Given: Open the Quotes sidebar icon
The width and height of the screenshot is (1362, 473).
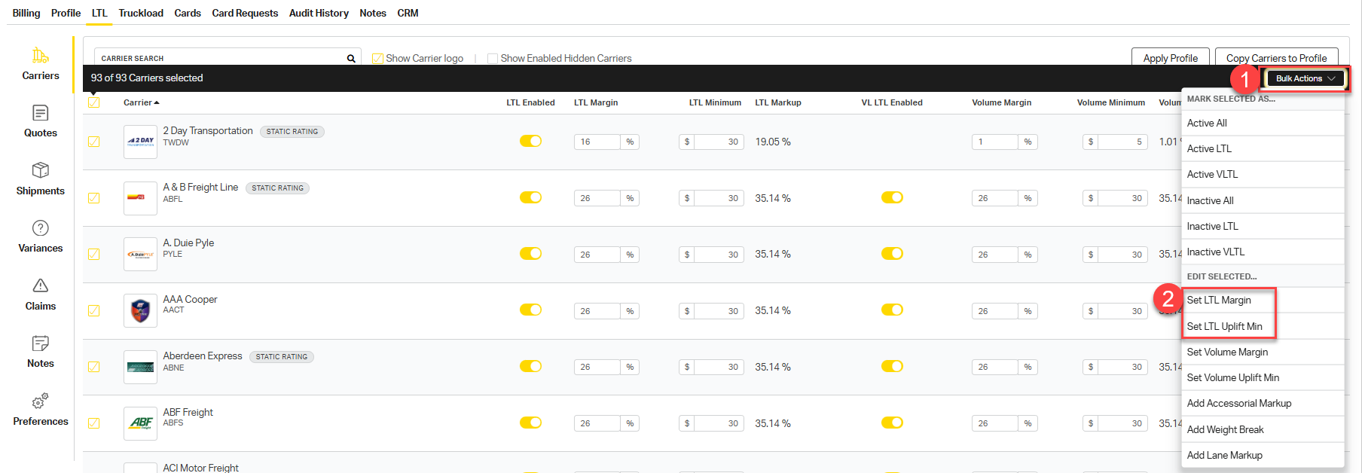Looking at the screenshot, I should tap(41, 113).
